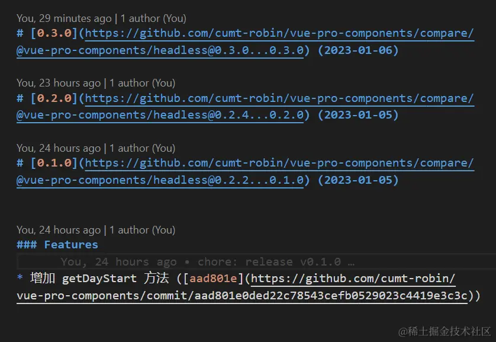This screenshot has width=496, height=342.
Task: Place cursor on the getDayStart method name
Action: 99,279
